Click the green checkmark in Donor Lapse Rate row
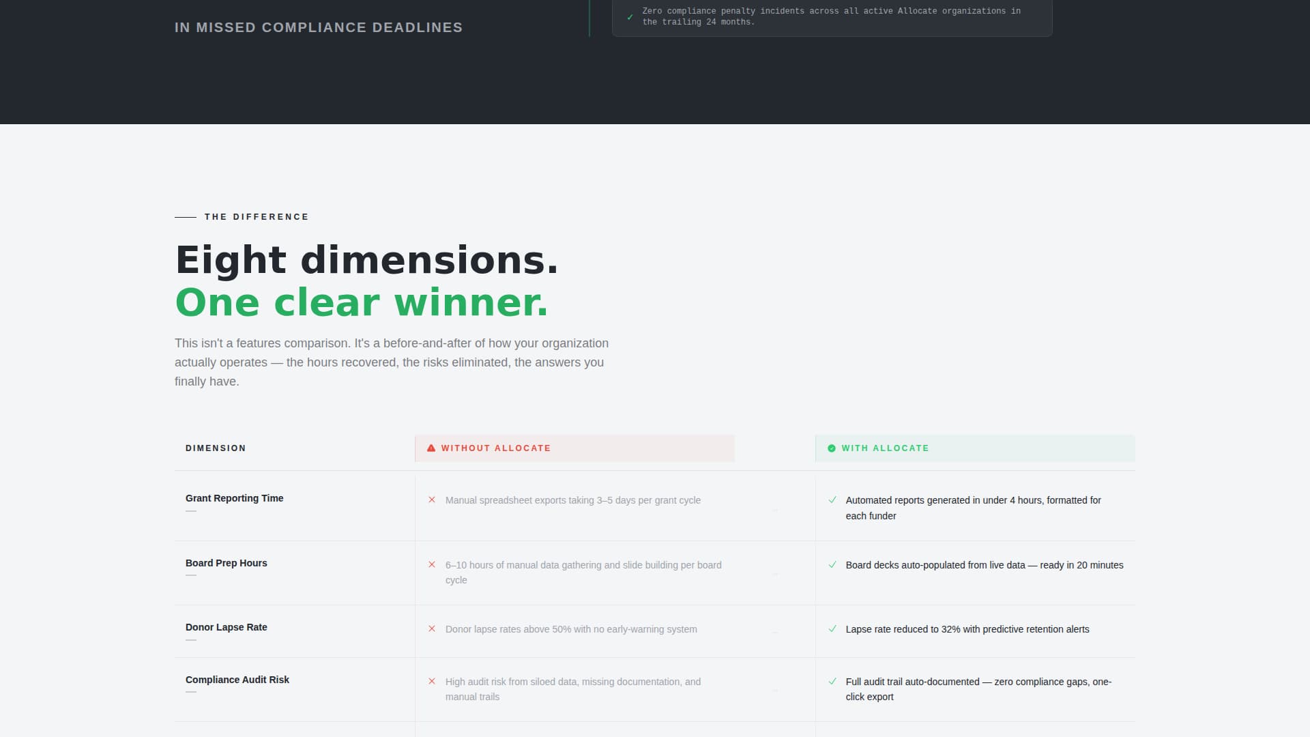Image resolution: width=1310 pixels, height=737 pixels. point(832,628)
